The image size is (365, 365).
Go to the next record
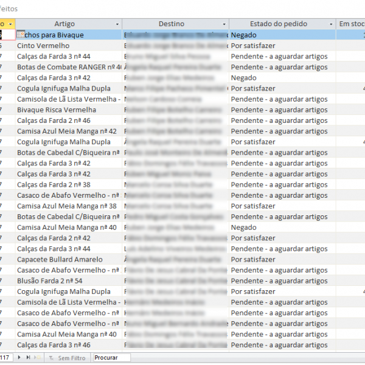(20, 358)
